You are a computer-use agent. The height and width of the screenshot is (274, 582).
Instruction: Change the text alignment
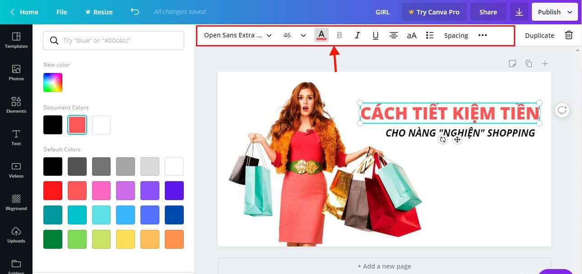click(393, 35)
